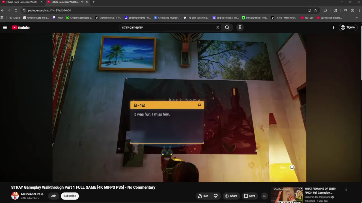Open the Chrome three-dot menu
Image resolution: width=362 pixels, height=203 pixels.
click(359, 10)
